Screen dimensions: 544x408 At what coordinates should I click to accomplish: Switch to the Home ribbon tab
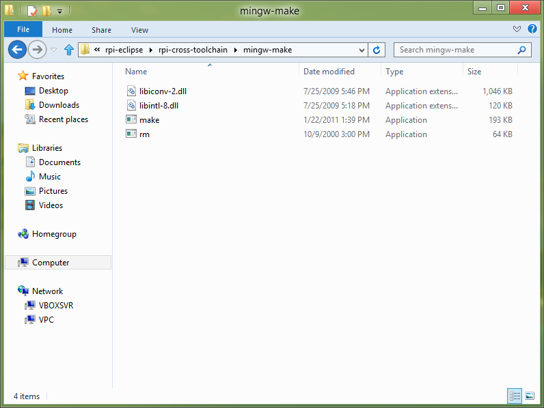pyautogui.click(x=62, y=30)
